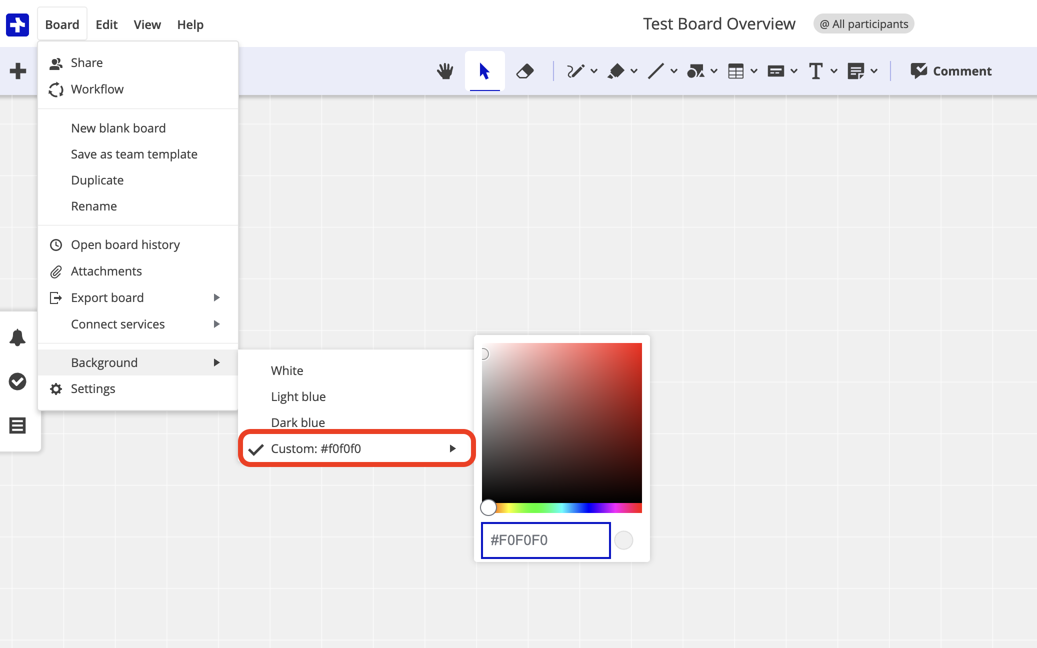1037x648 pixels.
Task: Click the table tool icon
Action: coord(735,71)
